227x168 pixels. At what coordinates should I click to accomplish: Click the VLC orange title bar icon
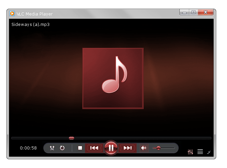[12, 13]
